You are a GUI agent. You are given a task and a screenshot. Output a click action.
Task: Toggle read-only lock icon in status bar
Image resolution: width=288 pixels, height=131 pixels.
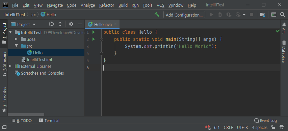pyautogui.click(x=273, y=127)
